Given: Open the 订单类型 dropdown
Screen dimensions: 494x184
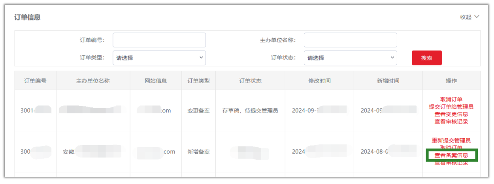Looking at the screenshot, I should (x=159, y=58).
